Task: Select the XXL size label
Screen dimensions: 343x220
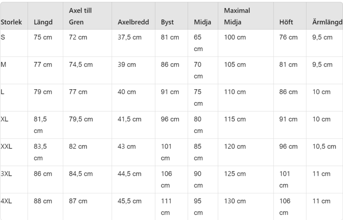Action: (6, 146)
